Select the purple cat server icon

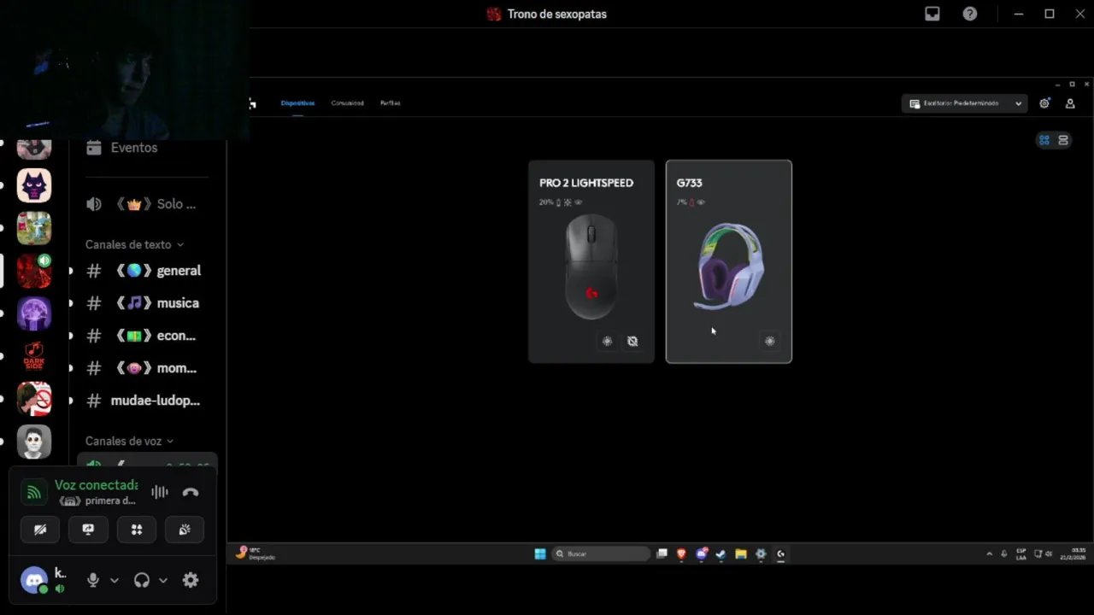coord(34,185)
